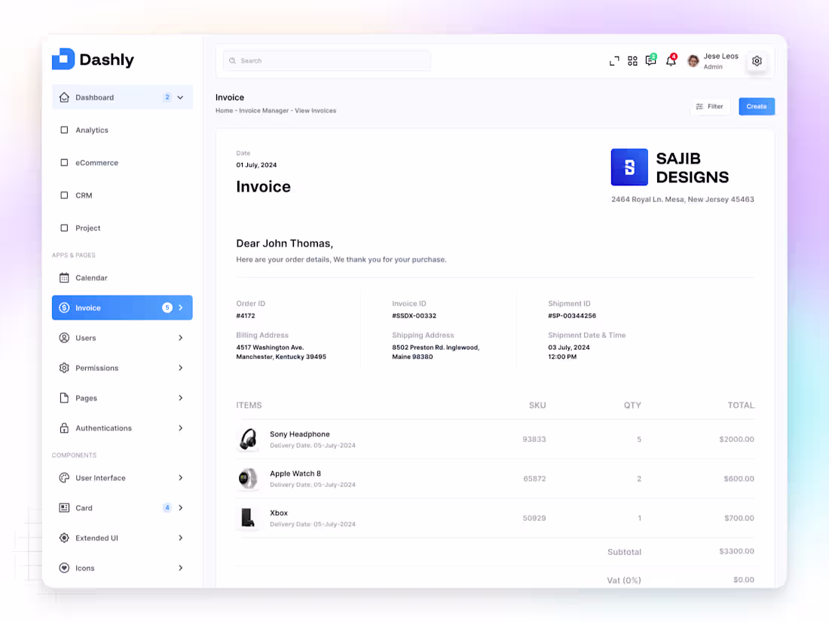Open notifications bell with red badge

(x=671, y=60)
